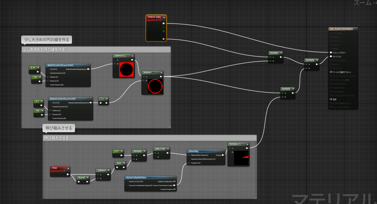Click the Swizzle Coordinate Output (B) input pin
Viewport: 377px width, 204px height.
tap(127, 185)
